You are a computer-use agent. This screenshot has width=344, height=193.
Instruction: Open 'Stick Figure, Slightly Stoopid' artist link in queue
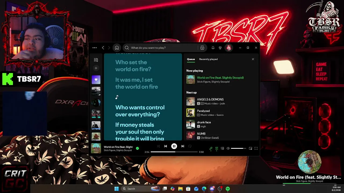point(213,82)
